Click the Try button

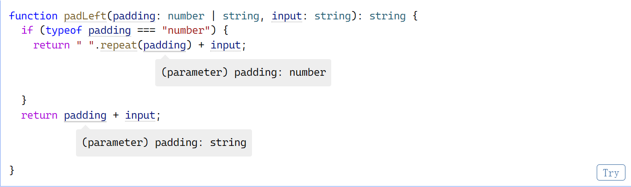tap(611, 173)
